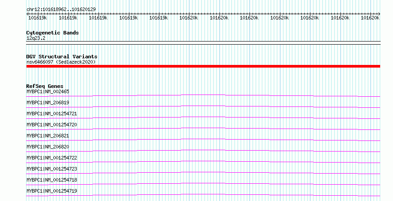Click the MYBPC1|NM_001254720 transcript label

tap(52, 125)
